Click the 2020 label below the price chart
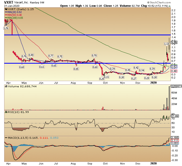 [x=153, y=83]
